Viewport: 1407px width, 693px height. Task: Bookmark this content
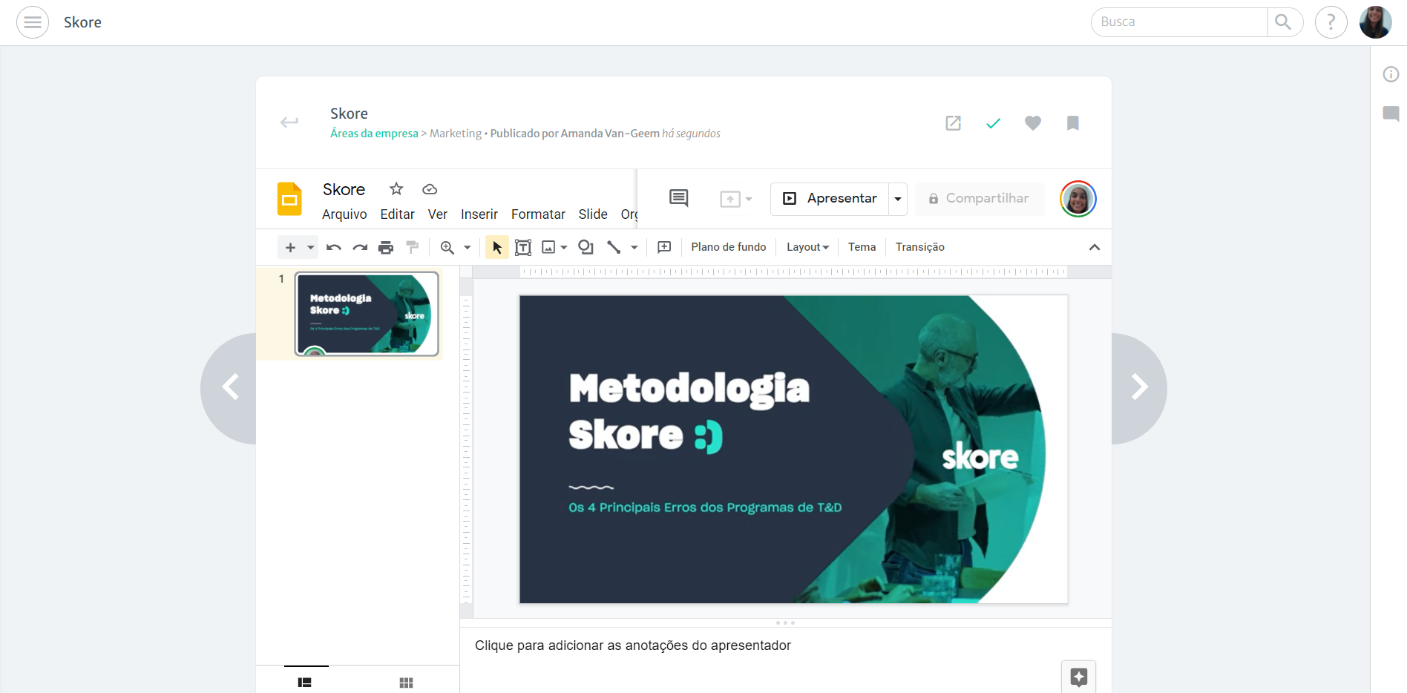pos(1073,123)
